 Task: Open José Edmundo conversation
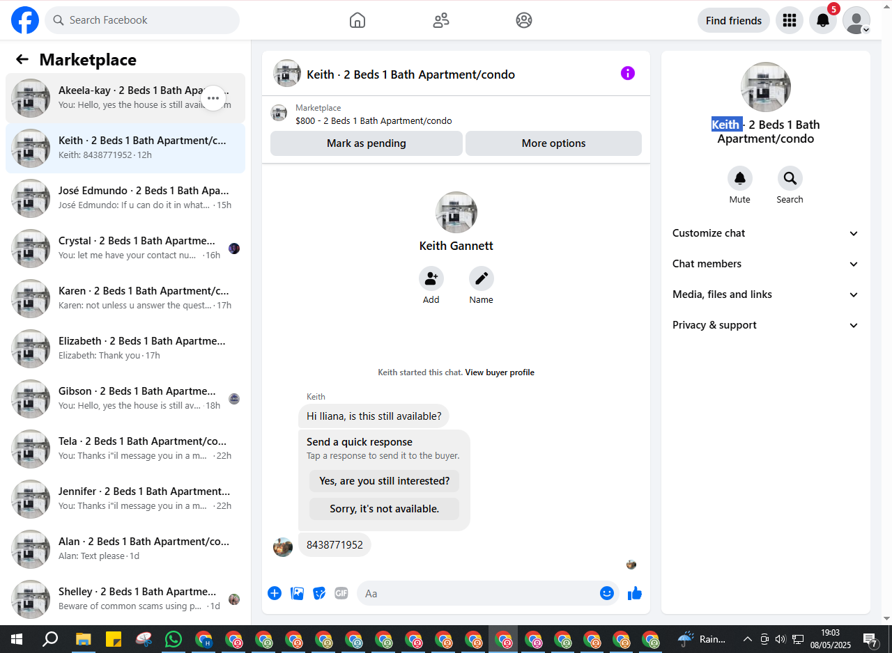[x=125, y=198]
